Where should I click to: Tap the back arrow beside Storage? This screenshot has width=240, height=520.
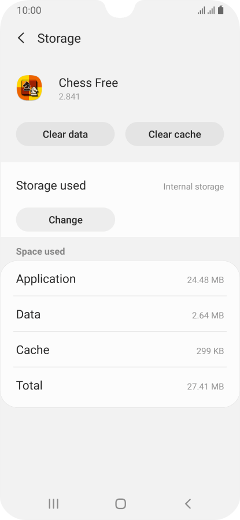pos(21,38)
